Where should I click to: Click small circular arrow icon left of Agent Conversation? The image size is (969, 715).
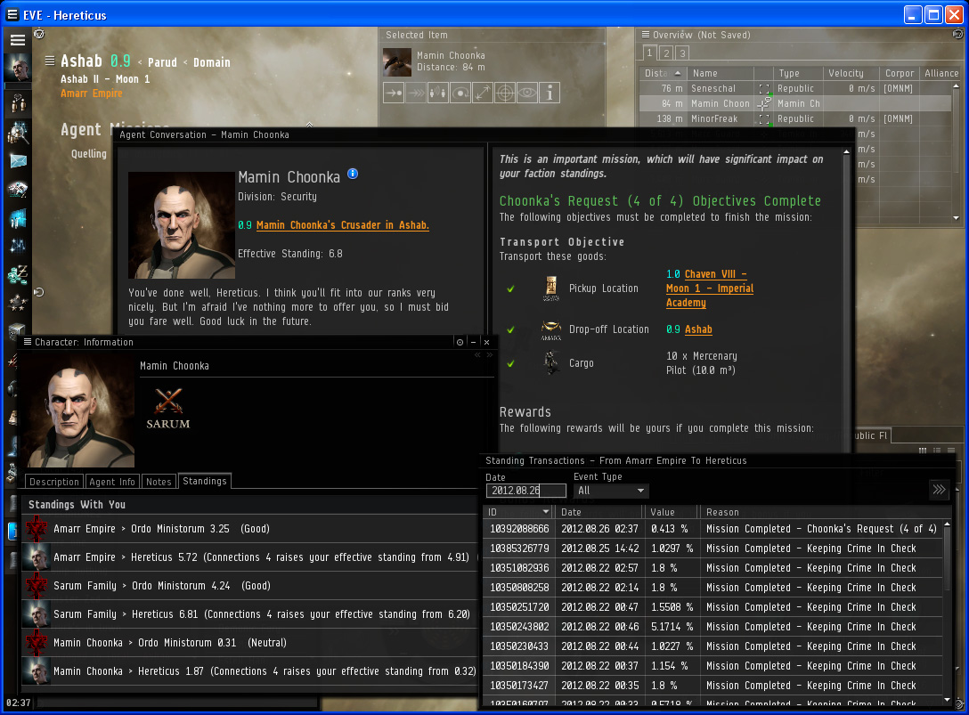click(39, 292)
